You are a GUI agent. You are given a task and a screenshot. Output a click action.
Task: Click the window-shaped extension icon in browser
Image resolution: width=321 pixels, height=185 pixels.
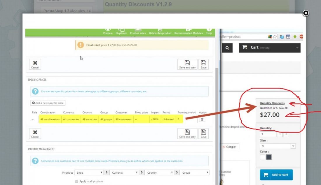click(x=288, y=37)
